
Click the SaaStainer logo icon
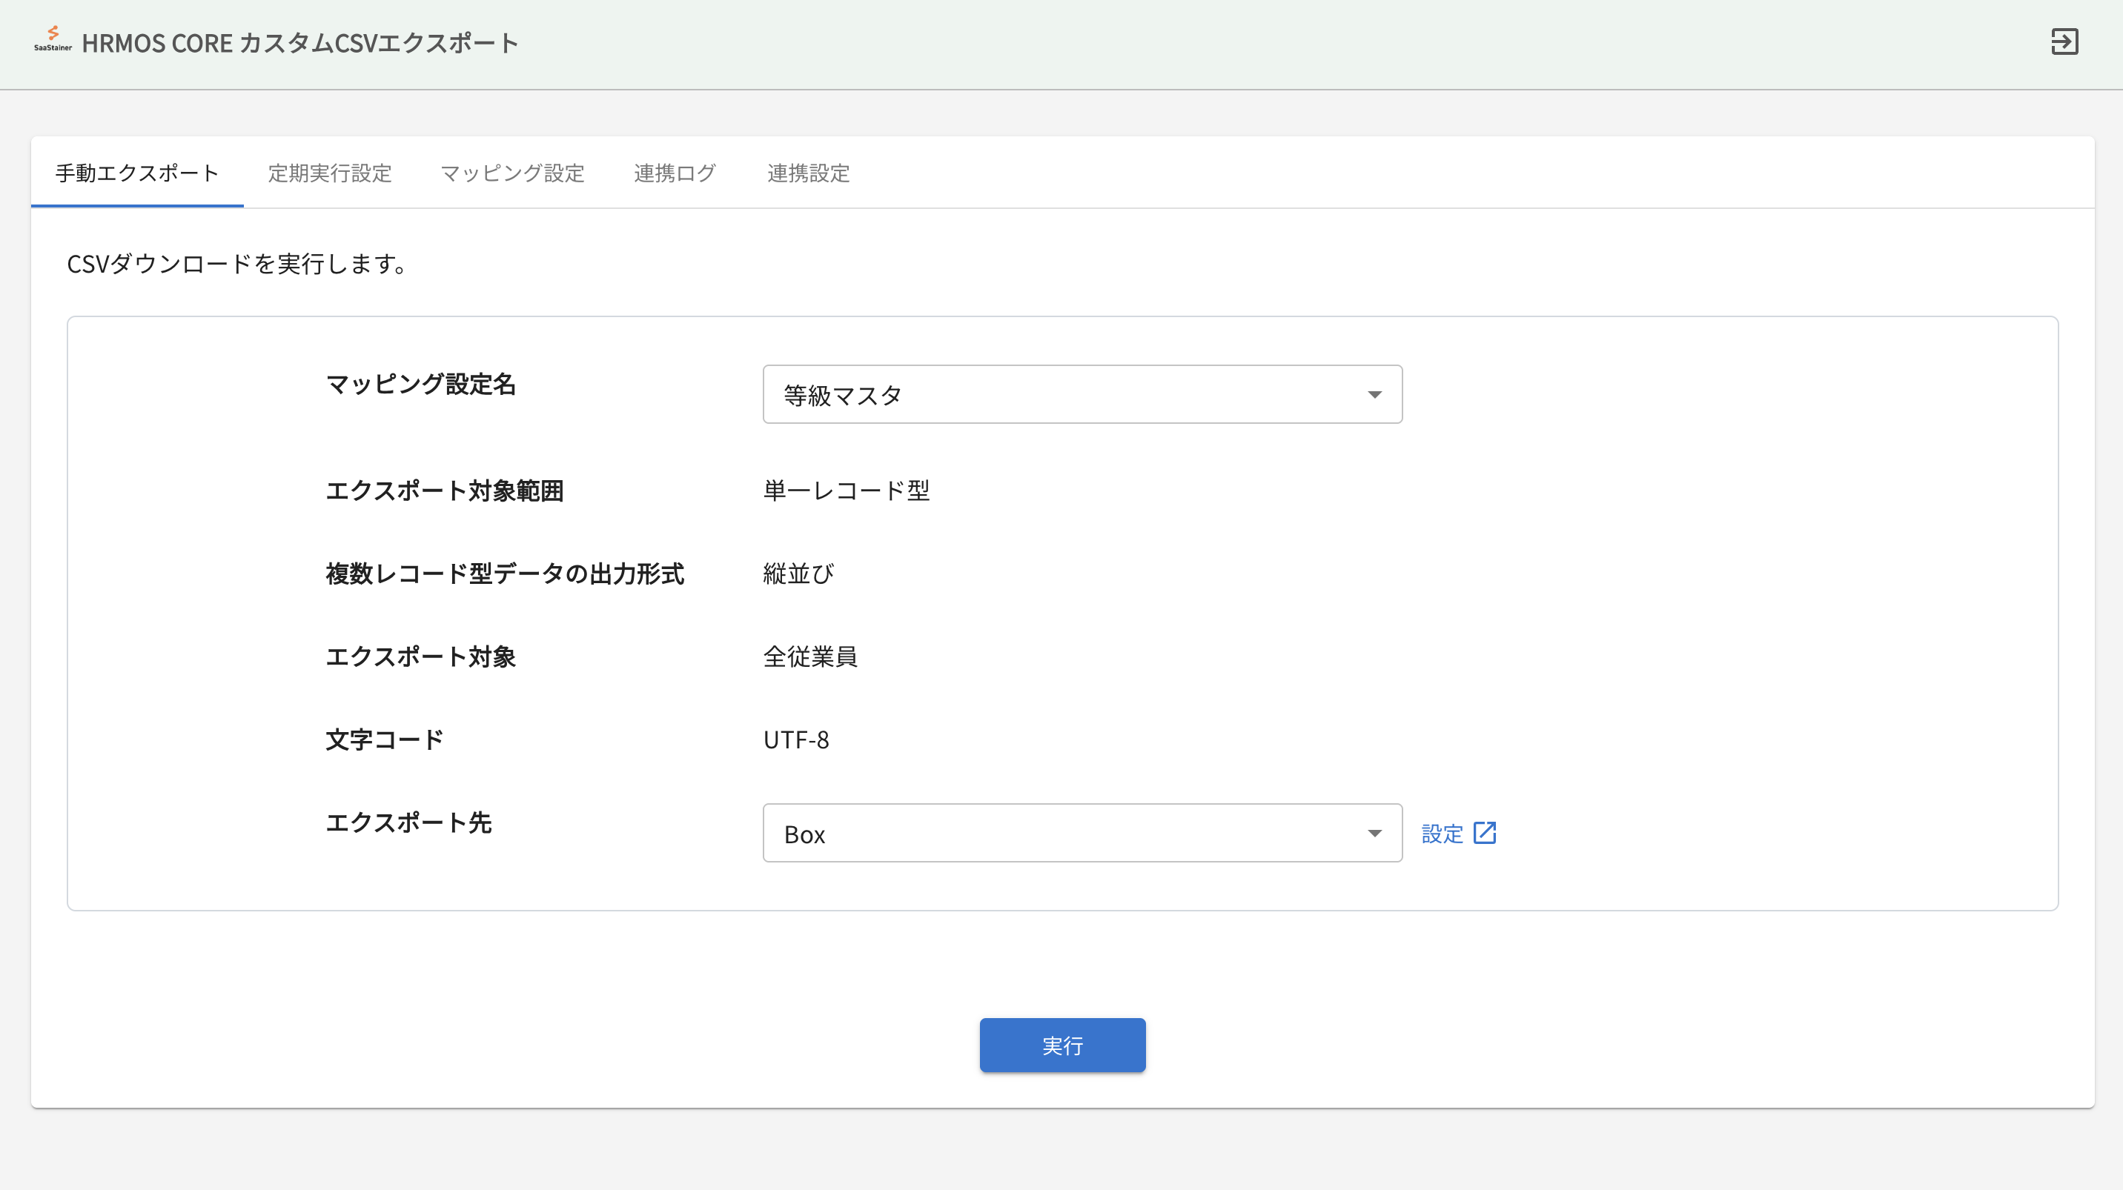point(53,39)
